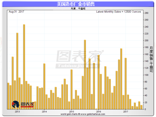Click the Tubiaojia head logo icon
Viewport: 156px width, 117px height.
(15, 104)
